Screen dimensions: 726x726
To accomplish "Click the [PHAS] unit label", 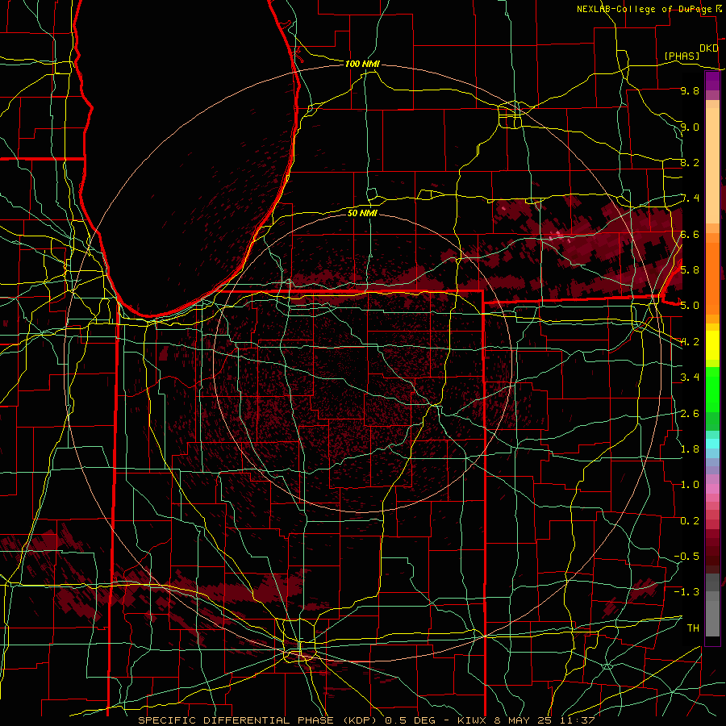I will point(682,56).
